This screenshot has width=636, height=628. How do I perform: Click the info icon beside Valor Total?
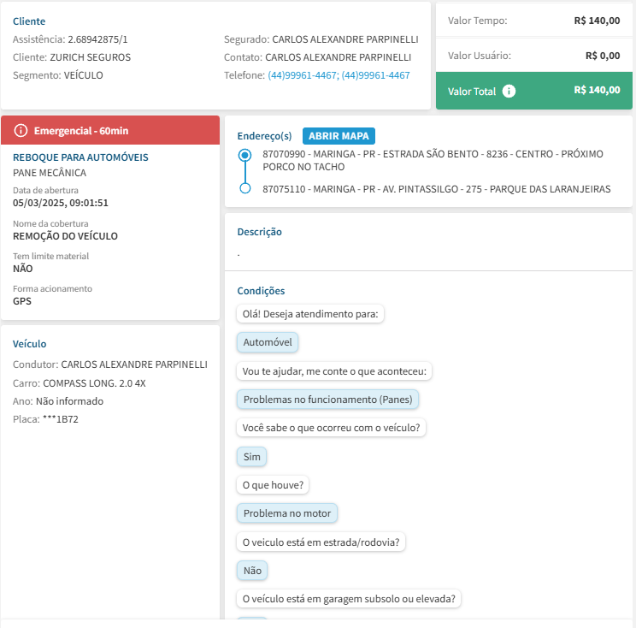[509, 91]
